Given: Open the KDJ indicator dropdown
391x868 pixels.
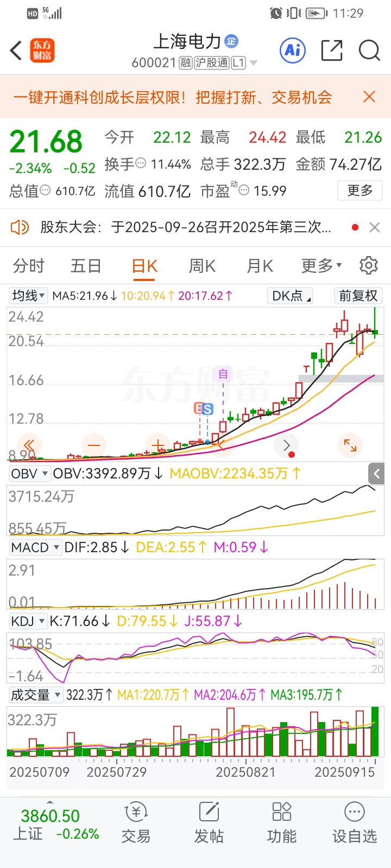Looking at the screenshot, I should coord(28,621).
